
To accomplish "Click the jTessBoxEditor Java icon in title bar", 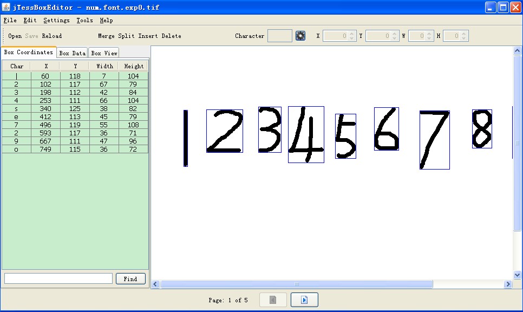I will (x=6, y=8).
